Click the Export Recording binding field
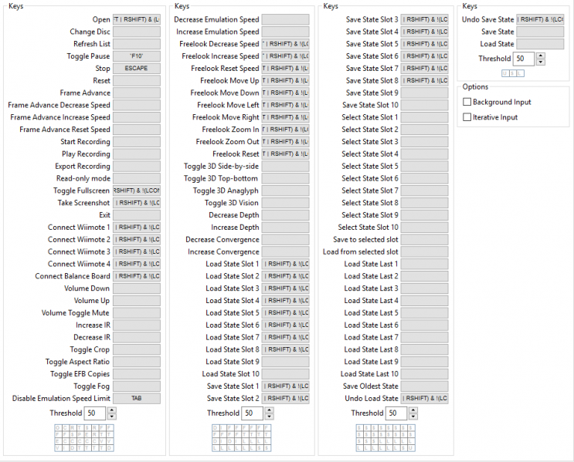The image size is (574, 462). point(137,167)
